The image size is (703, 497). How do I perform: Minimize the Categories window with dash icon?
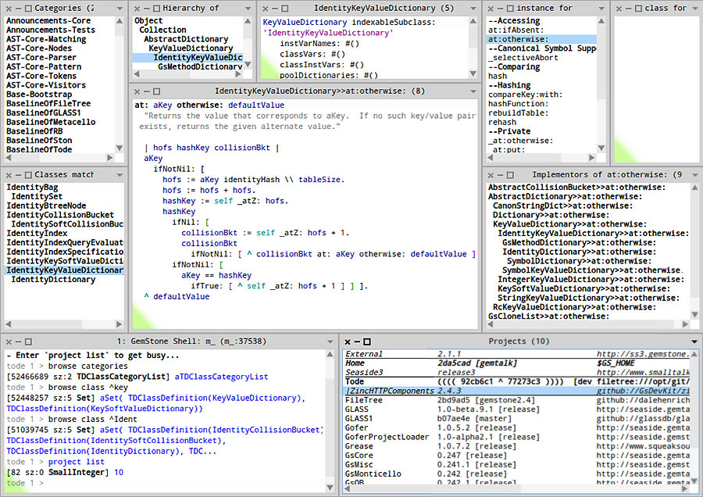(19, 9)
